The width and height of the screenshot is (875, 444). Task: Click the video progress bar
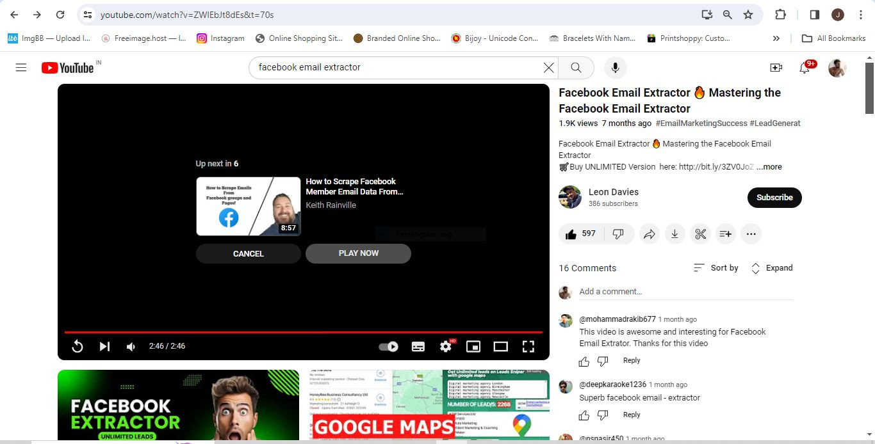304,332
